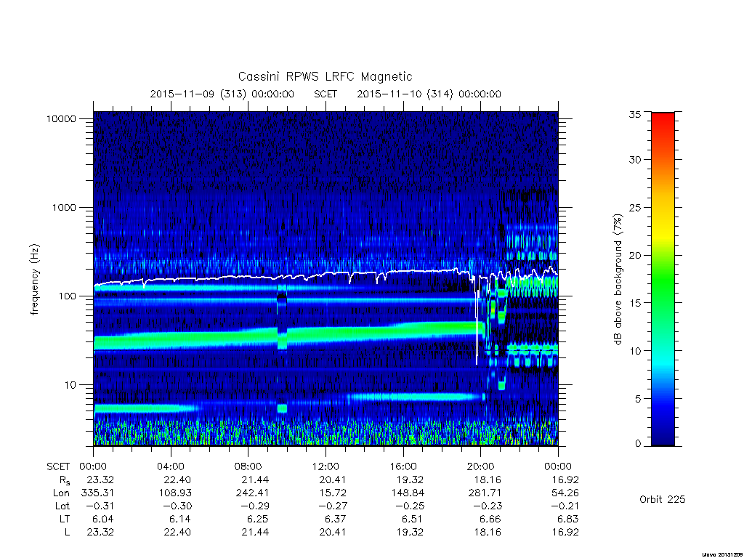744x558 pixels.
Task: Pick the green middle of the colorbar
Action: (x=663, y=280)
